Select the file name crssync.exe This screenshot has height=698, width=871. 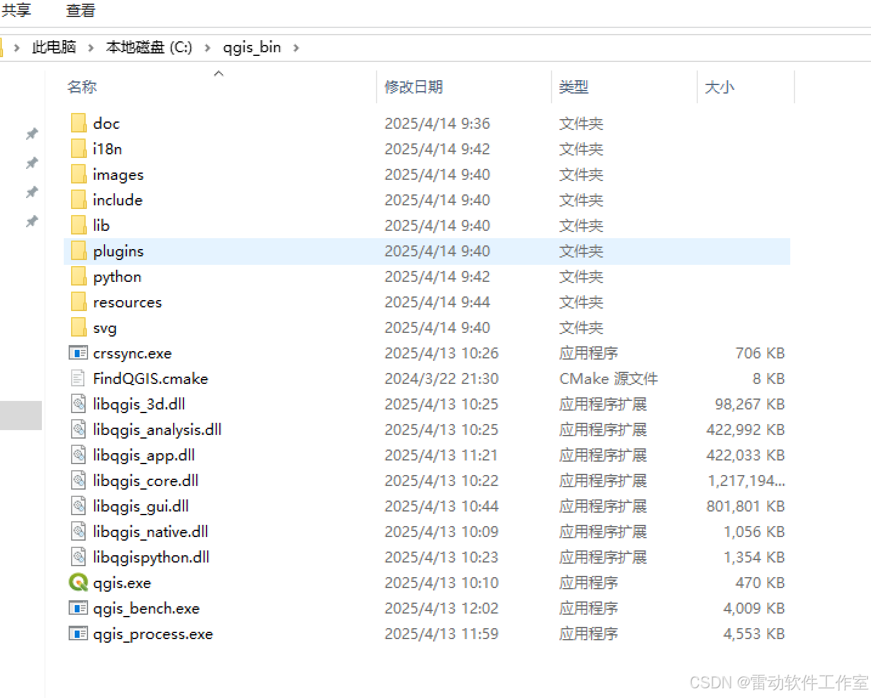pyautogui.click(x=132, y=353)
